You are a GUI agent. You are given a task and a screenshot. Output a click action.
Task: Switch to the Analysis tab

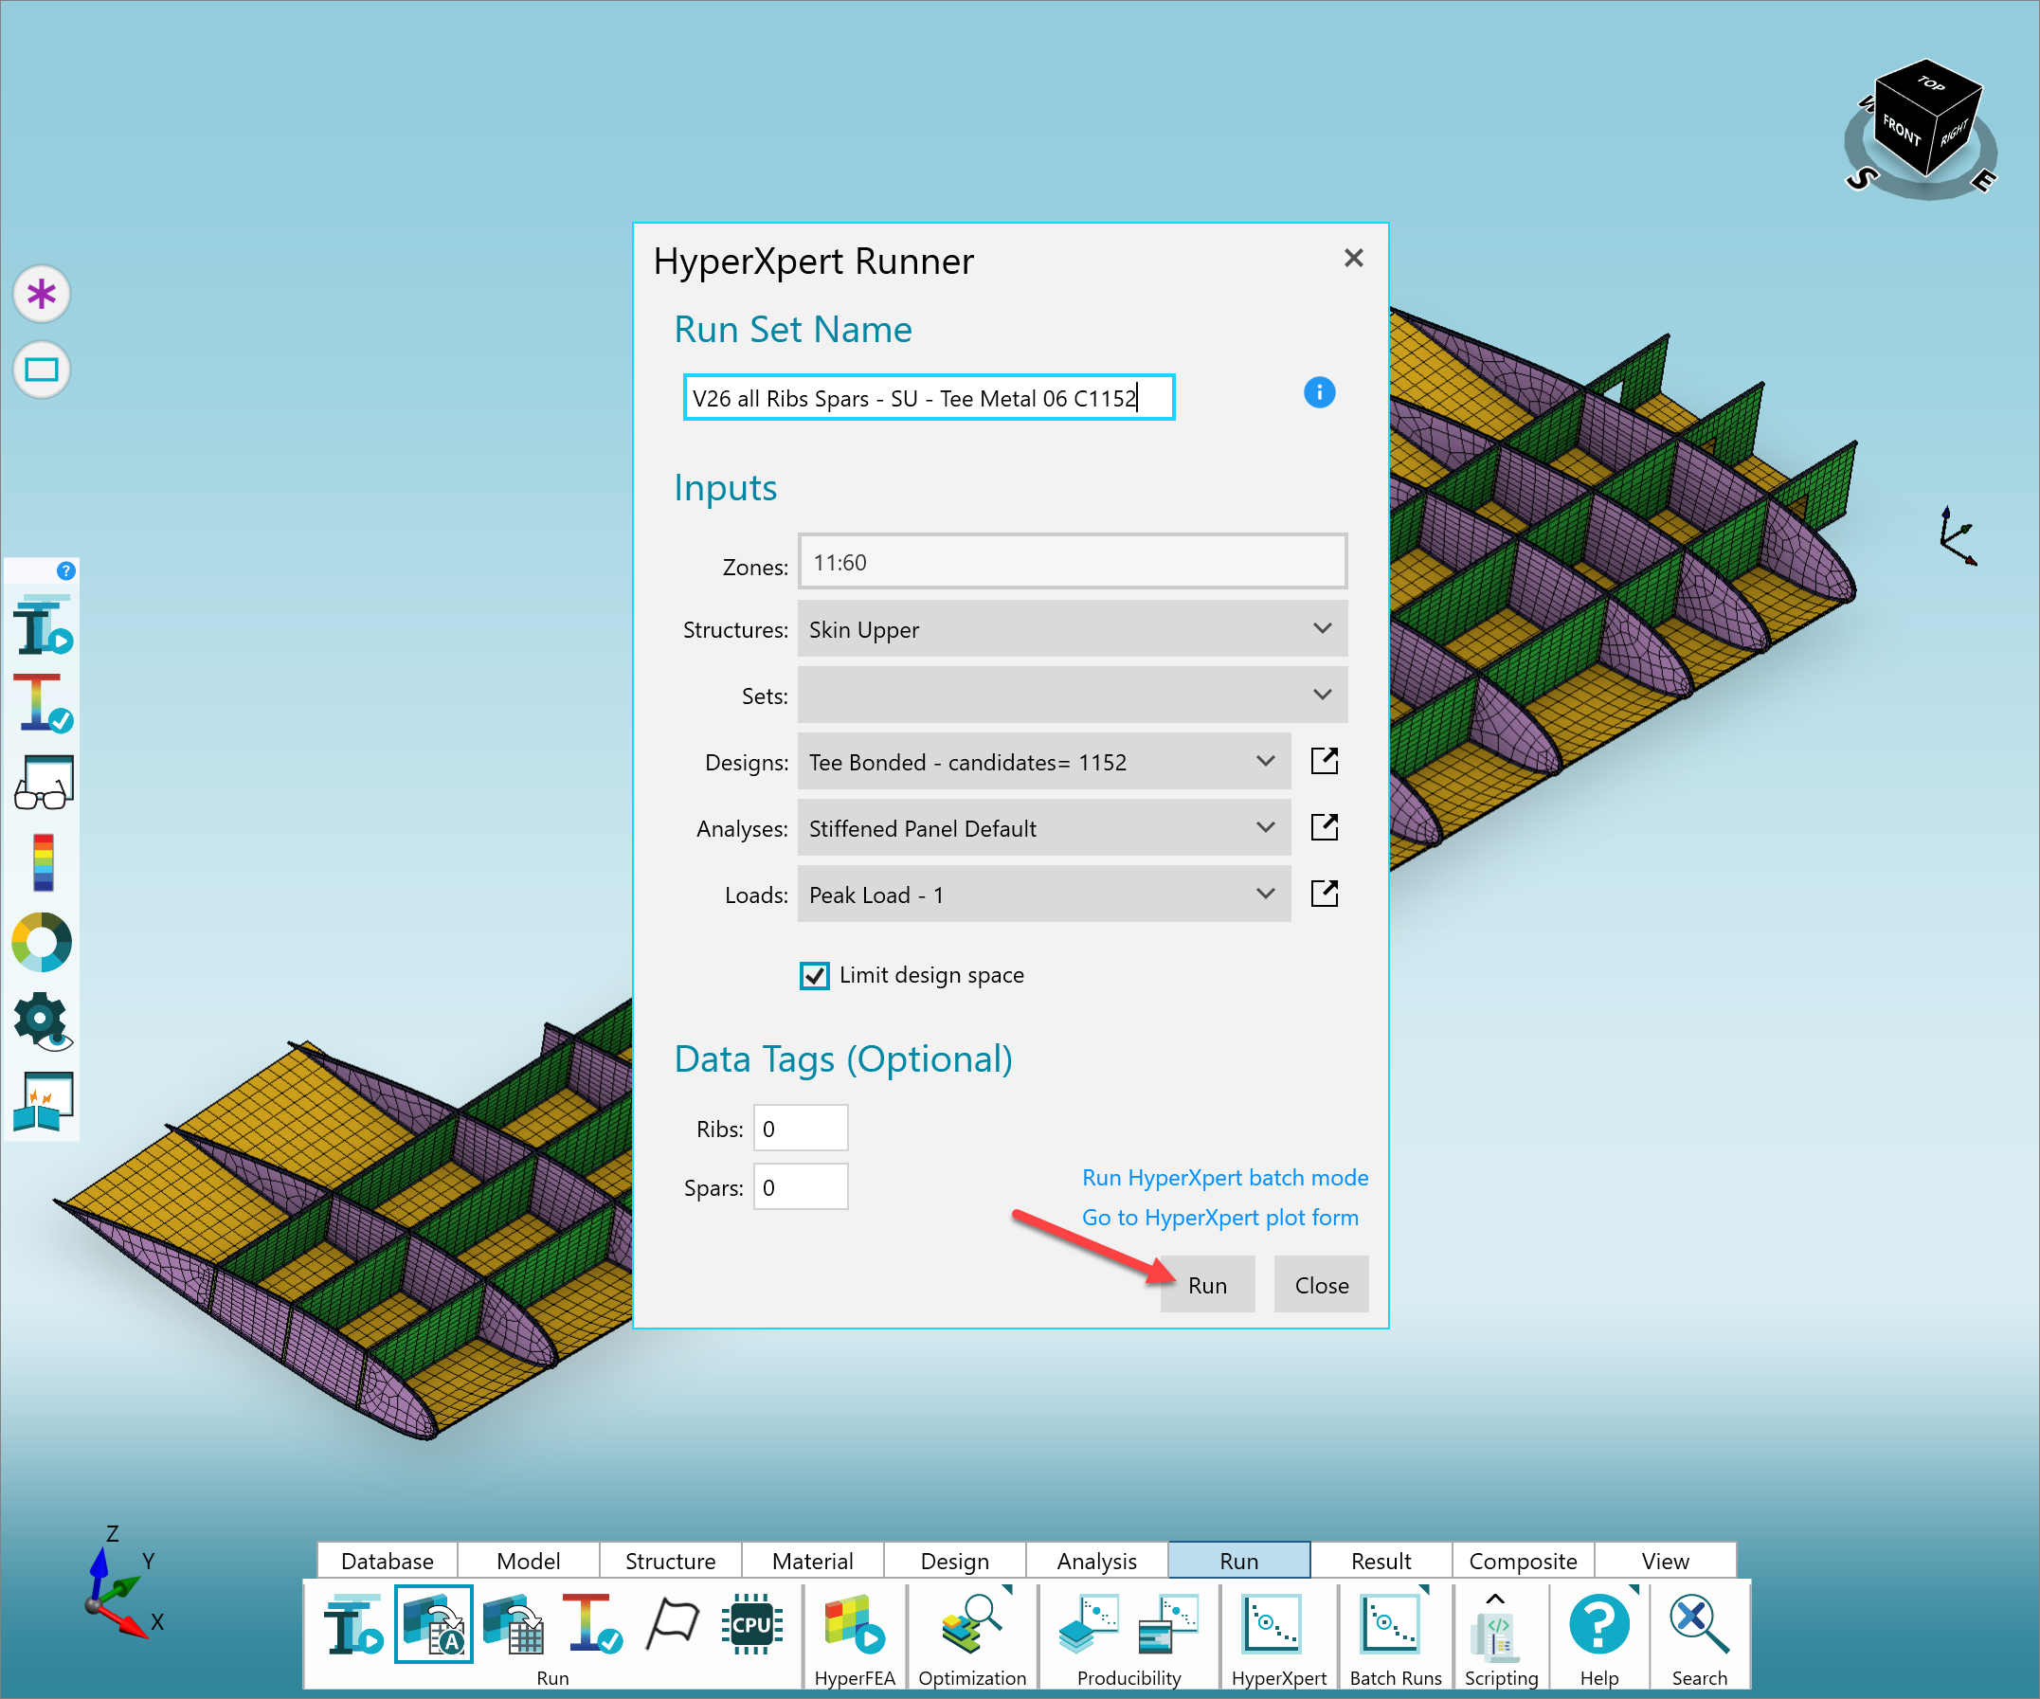click(1096, 1561)
